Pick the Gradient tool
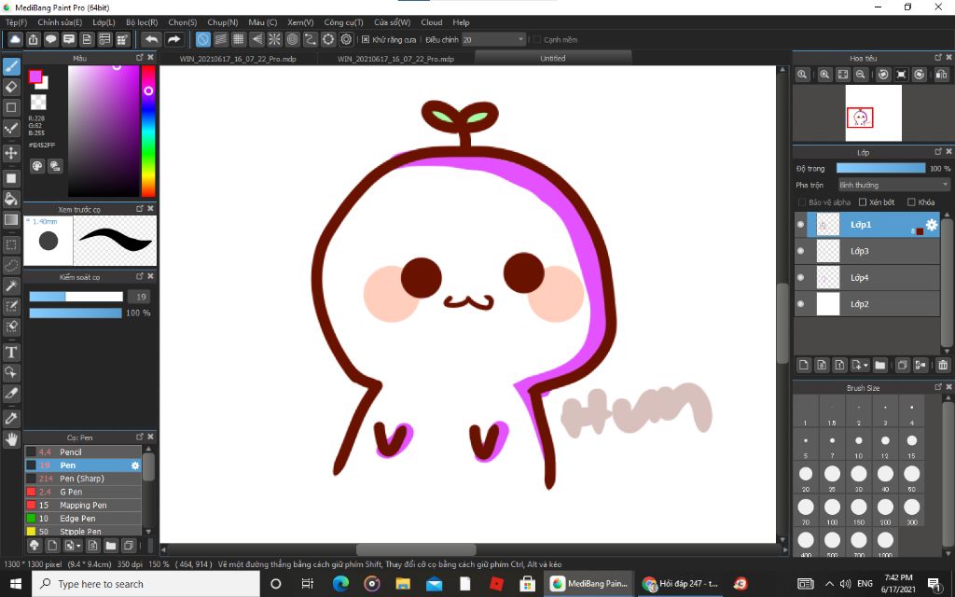 [11, 219]
